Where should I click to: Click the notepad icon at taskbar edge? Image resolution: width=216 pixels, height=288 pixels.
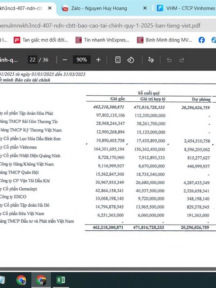3,280
